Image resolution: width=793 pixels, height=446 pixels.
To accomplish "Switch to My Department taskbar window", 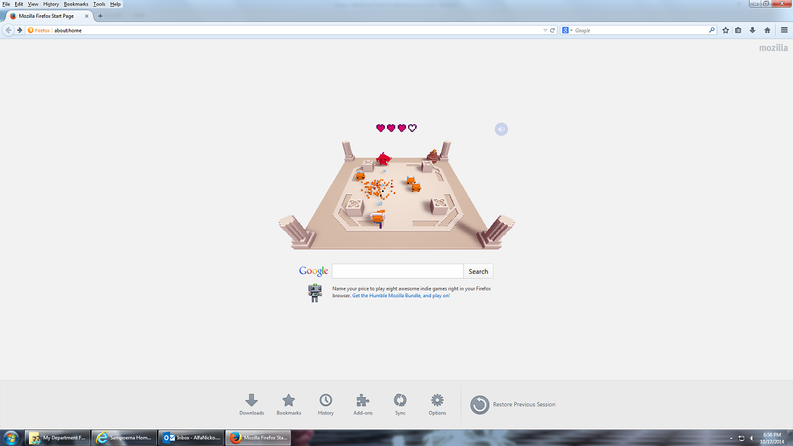I will click(58, 438).
